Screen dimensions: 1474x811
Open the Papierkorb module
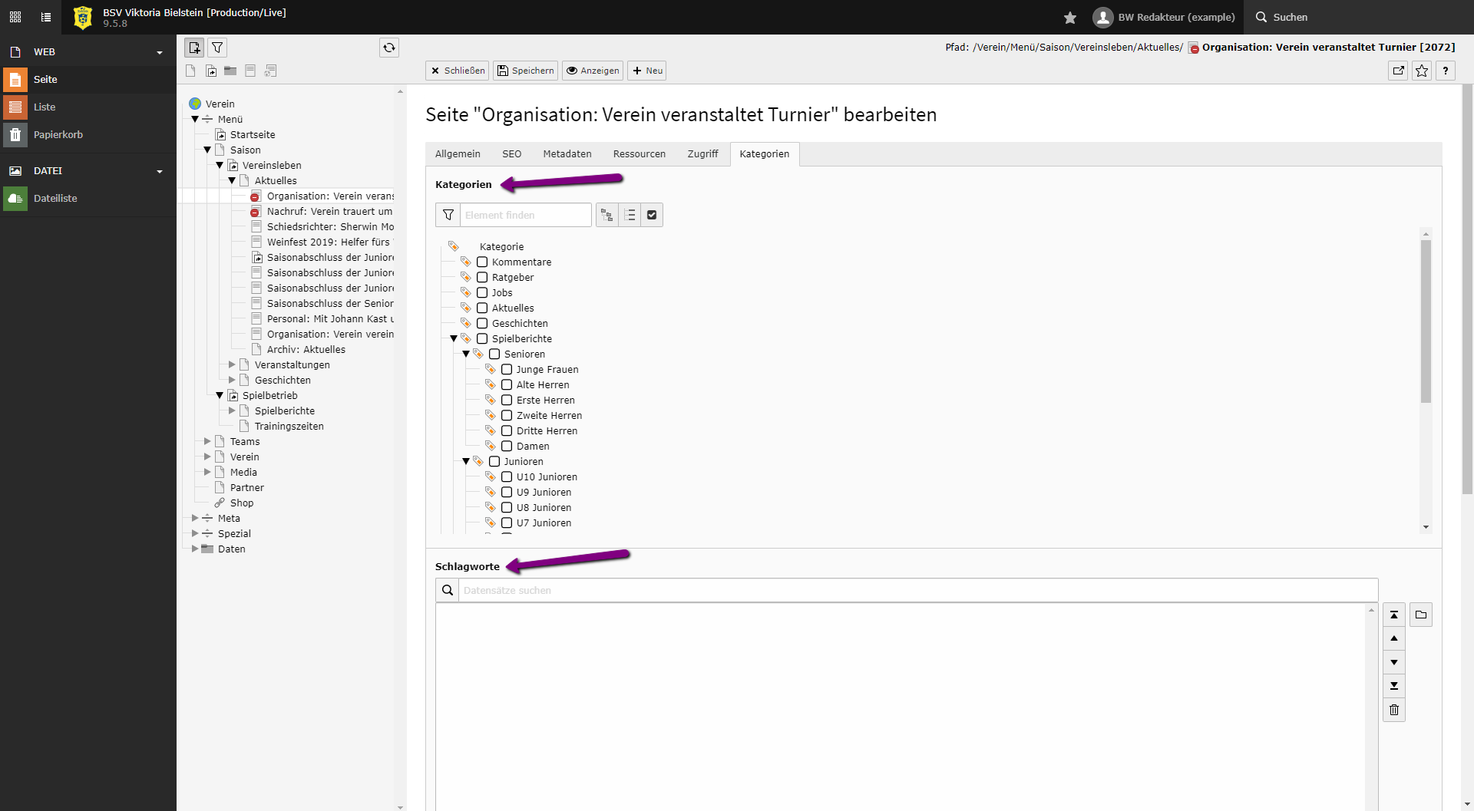click(x=58, y=134)
